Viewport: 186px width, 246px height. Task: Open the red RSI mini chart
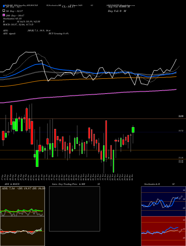(x=163, y=231)
